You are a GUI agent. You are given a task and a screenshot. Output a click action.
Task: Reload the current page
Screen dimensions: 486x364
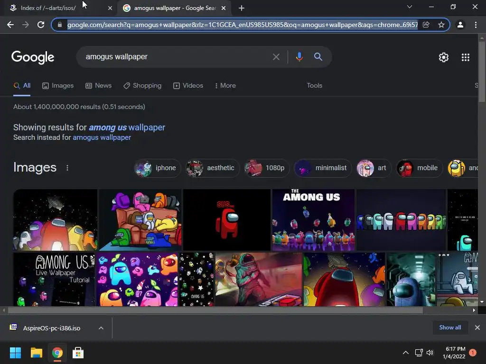(x=41, y=25)
